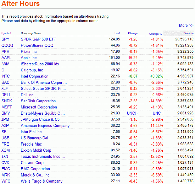Open CVX symbol link
Screen dimensions: 195x184
[x=5, y=163]
